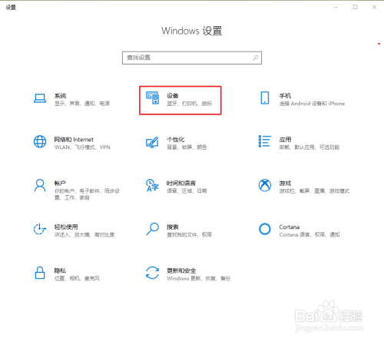Click description '讲述人、放大镜、高对比度'
The width and height of the screenshot is (384, 341).
(84, 234)
